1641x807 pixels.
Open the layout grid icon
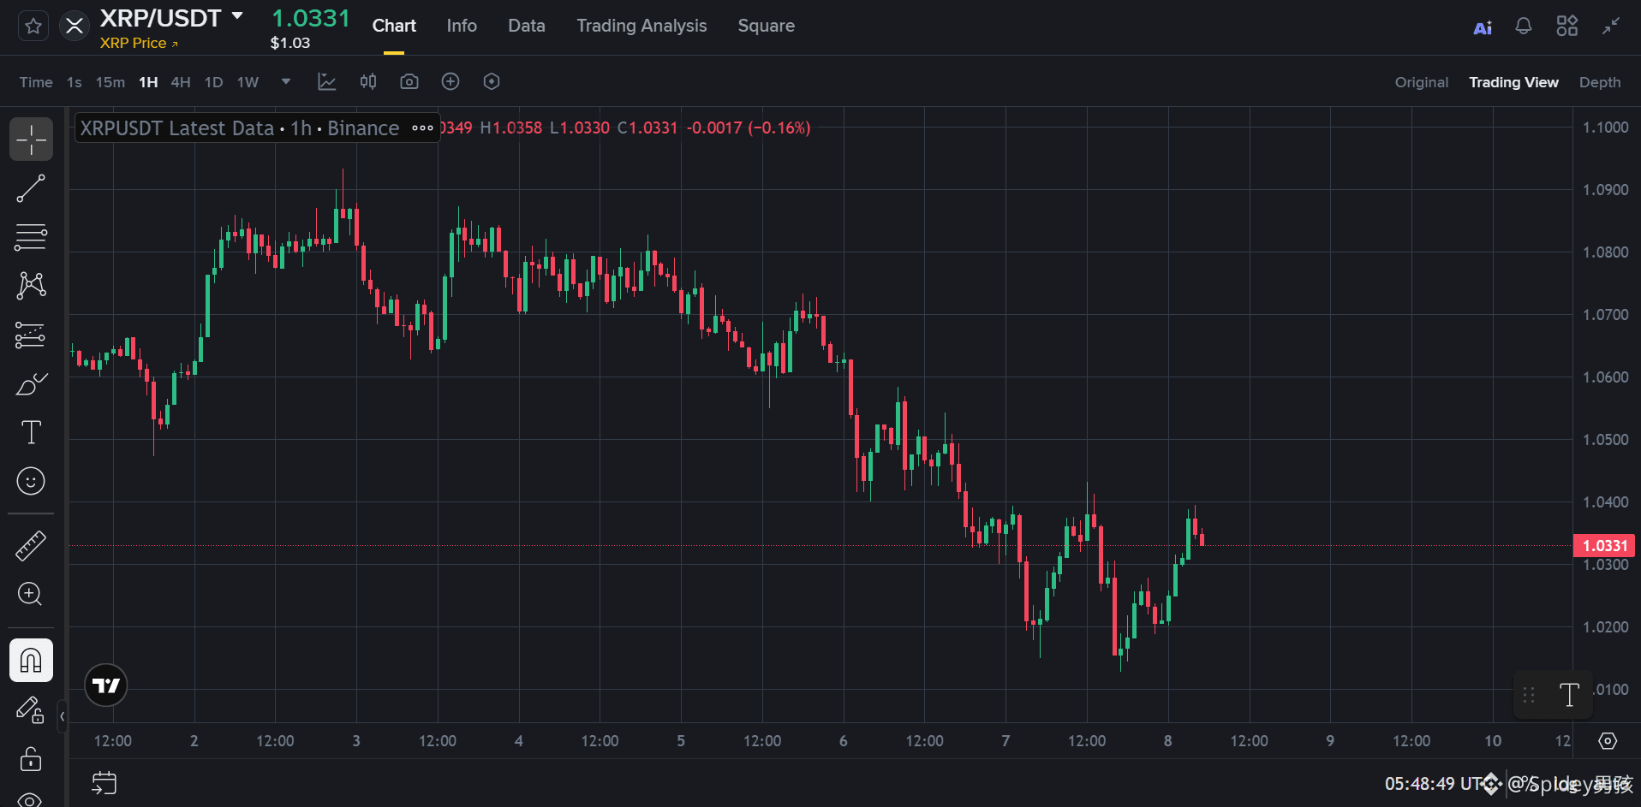(x=1566, y=27)
